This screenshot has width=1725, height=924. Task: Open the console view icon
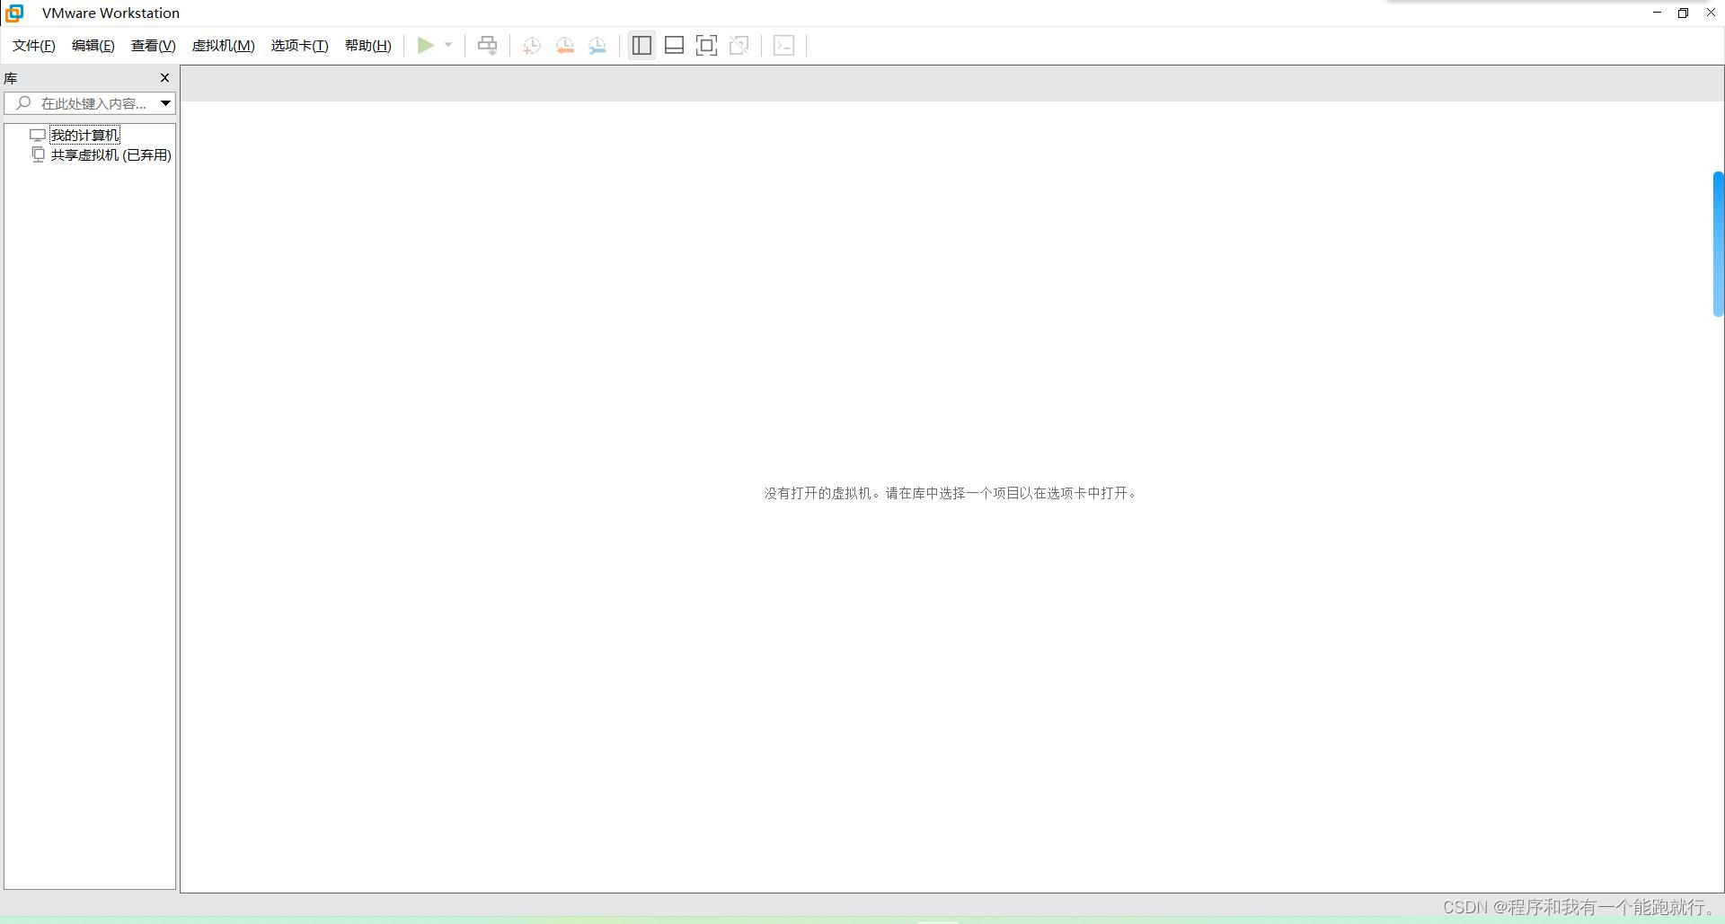[783, 45]
